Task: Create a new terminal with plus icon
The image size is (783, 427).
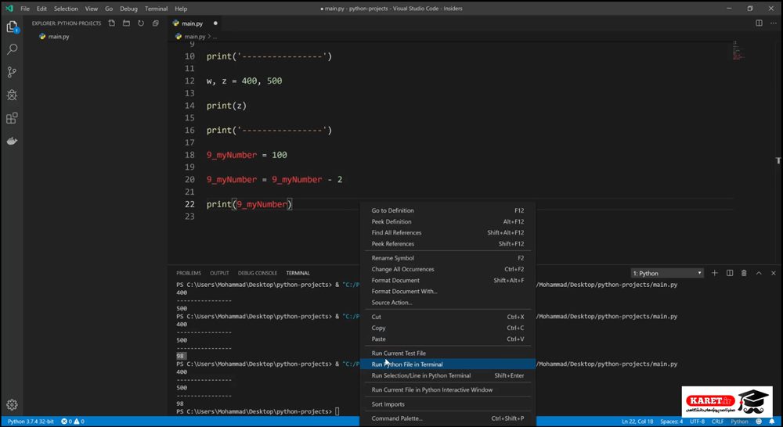Action: pyautogui.click(x=715, y=273)
